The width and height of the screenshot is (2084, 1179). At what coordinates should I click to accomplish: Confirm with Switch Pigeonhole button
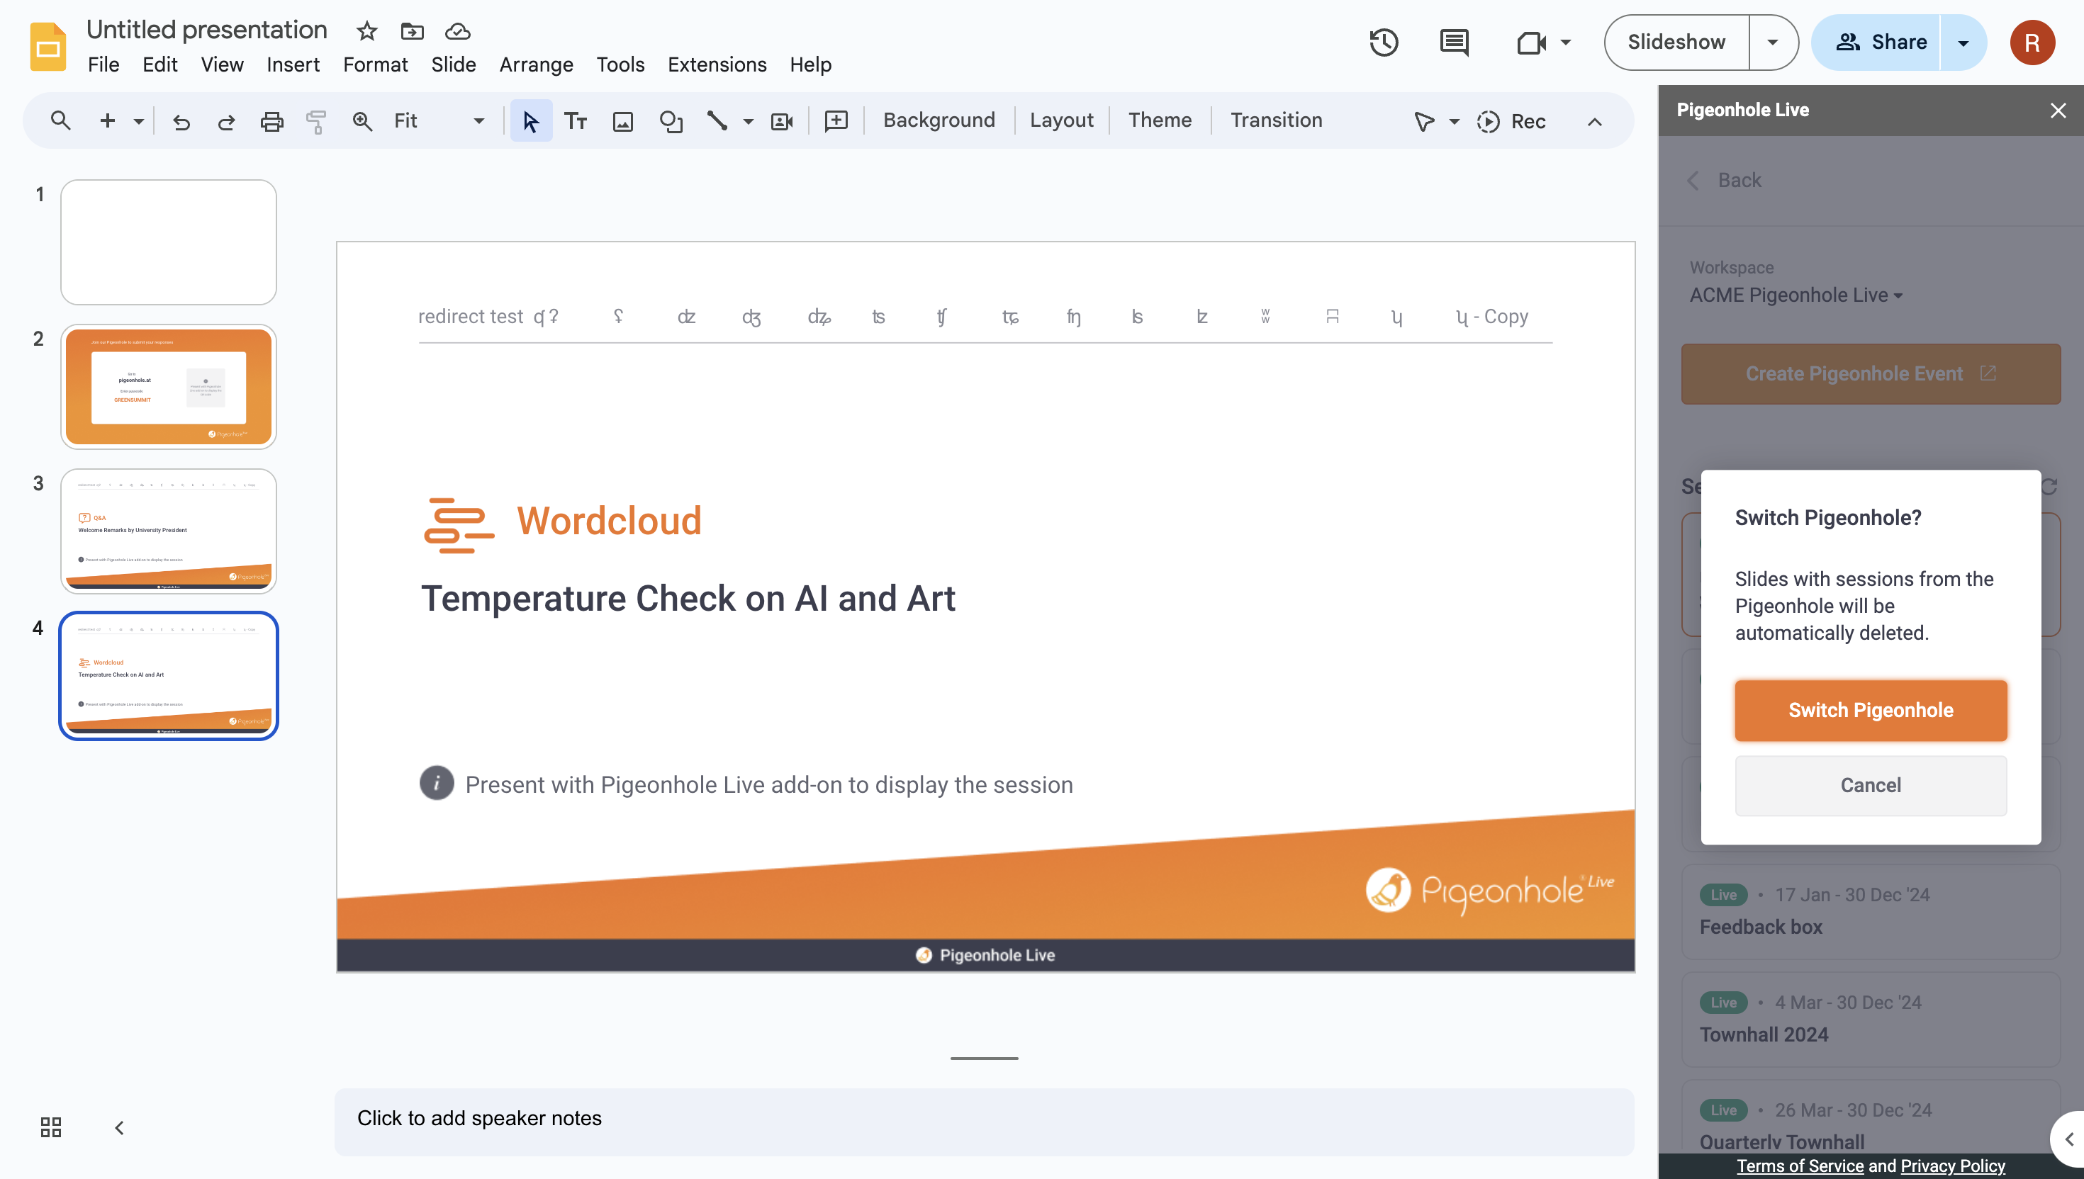point(1870,710)
